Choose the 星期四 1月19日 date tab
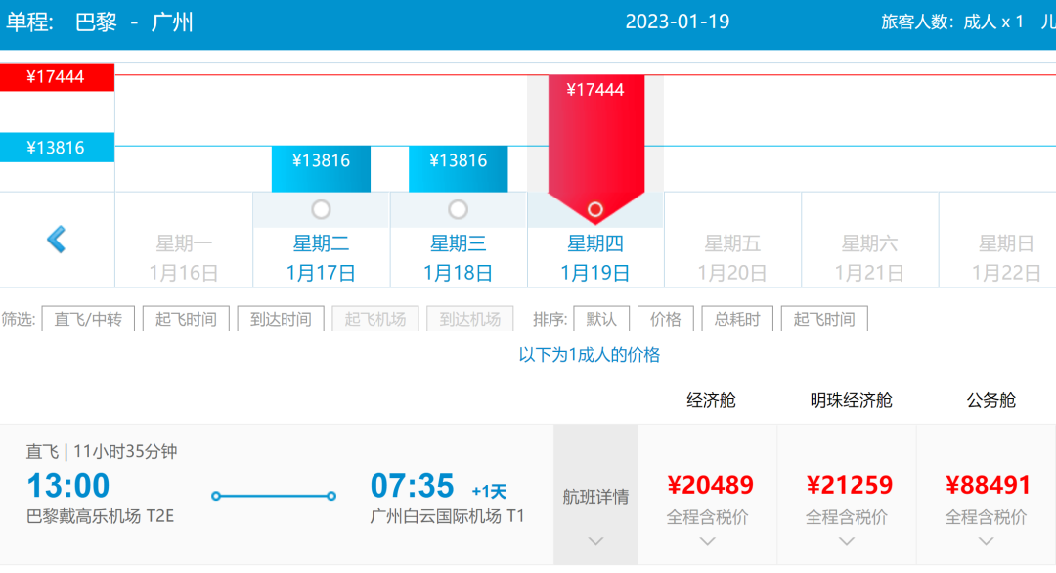Viewport: 1056px width, 573px height. [595, 258]
